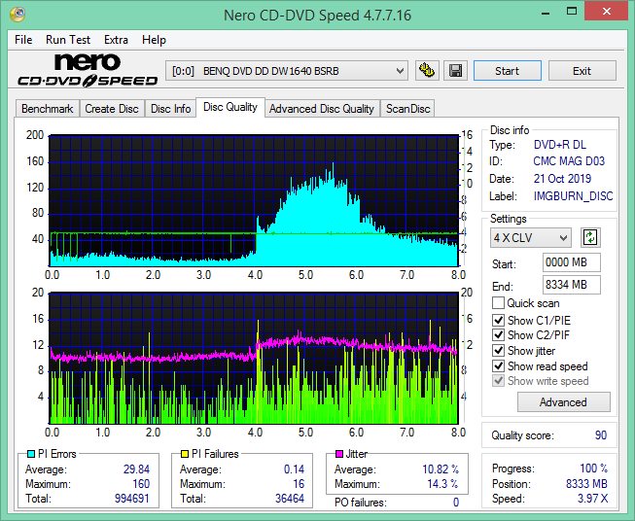Select the Disc Quality tab

(230, 107)
